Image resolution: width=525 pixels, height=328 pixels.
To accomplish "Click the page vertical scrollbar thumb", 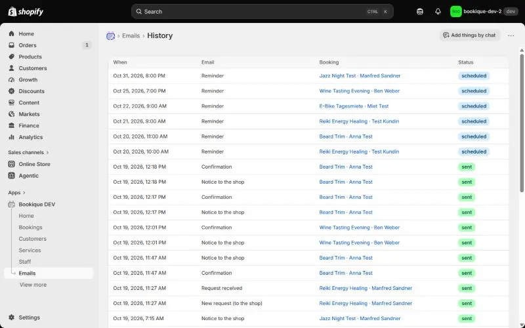I will click(522, 122).
